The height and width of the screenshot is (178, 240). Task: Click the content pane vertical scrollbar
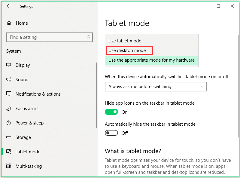point(238,86)
